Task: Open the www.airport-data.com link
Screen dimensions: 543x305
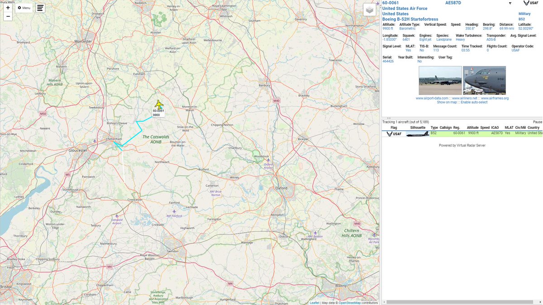Action: coord(432,98)
